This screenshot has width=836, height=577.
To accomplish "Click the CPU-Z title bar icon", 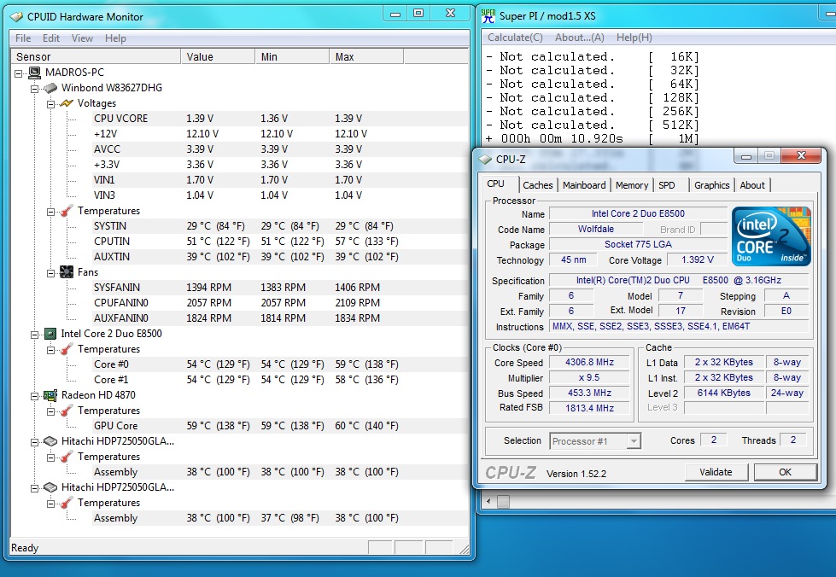I will point(485,160).
